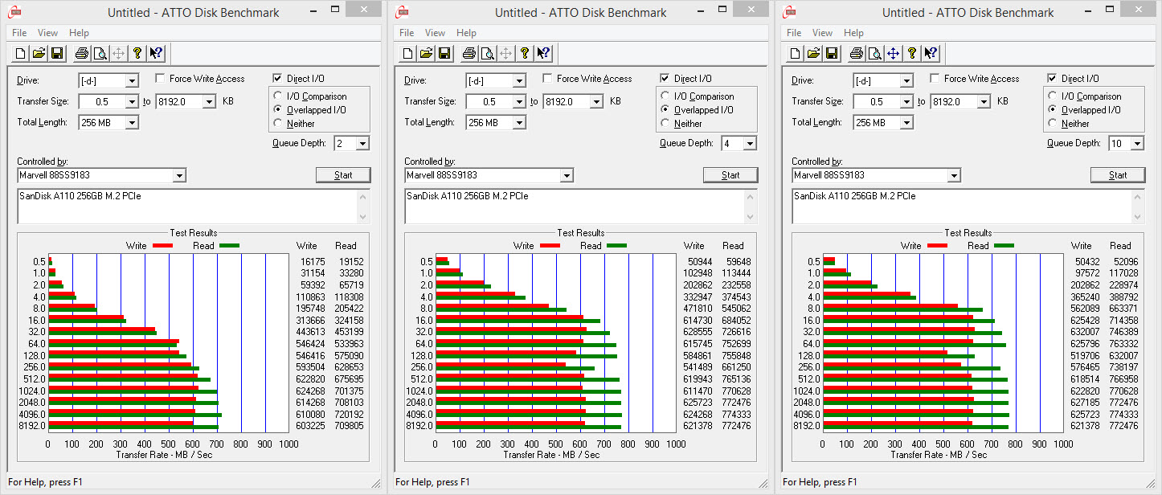Viewport: 1162px width, 495px height.
Task: Click Save disk icon in Queue Depth 2 window
Action: click(57, 54)
